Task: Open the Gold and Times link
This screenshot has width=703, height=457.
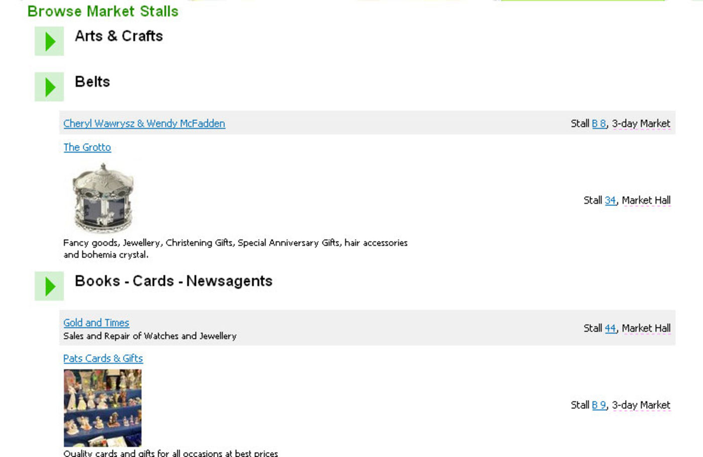Action: 96,322
